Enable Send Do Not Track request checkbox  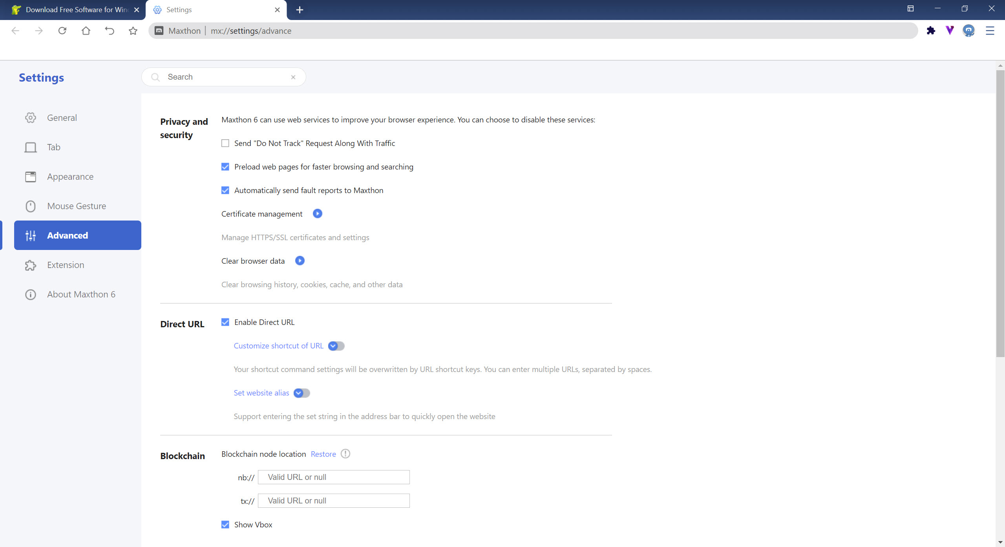tap(225, 143)
